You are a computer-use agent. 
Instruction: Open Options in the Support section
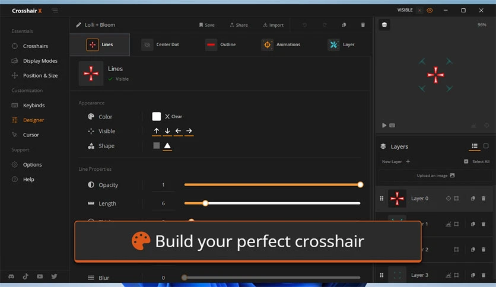(32, 165)
